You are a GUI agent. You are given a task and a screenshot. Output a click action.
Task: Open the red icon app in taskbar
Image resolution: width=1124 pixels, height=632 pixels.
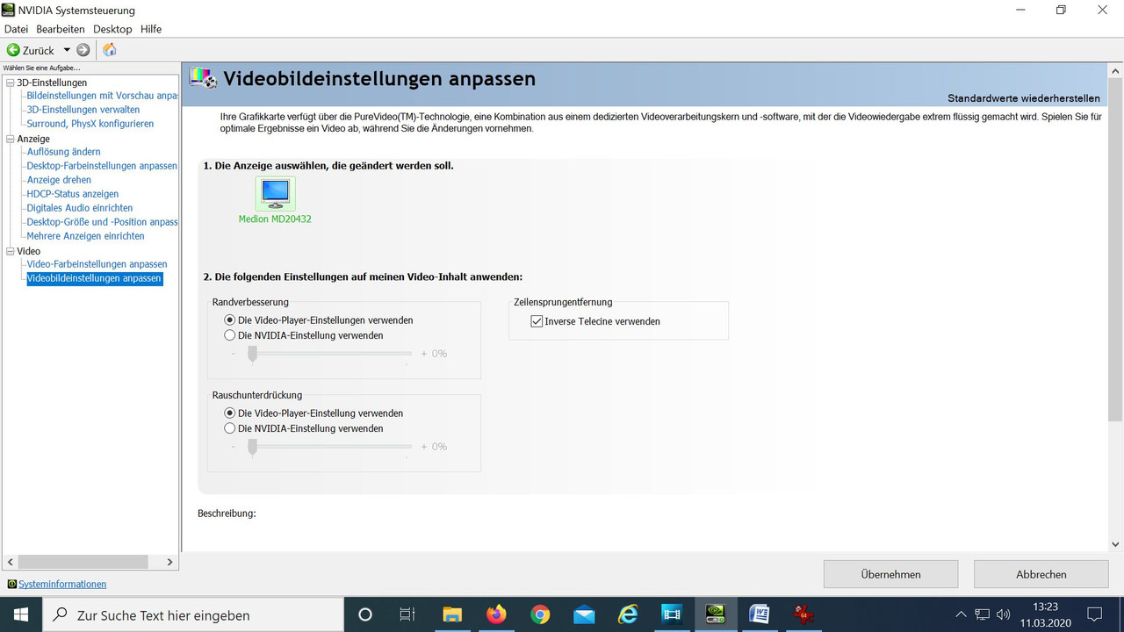tap(803, 614)
